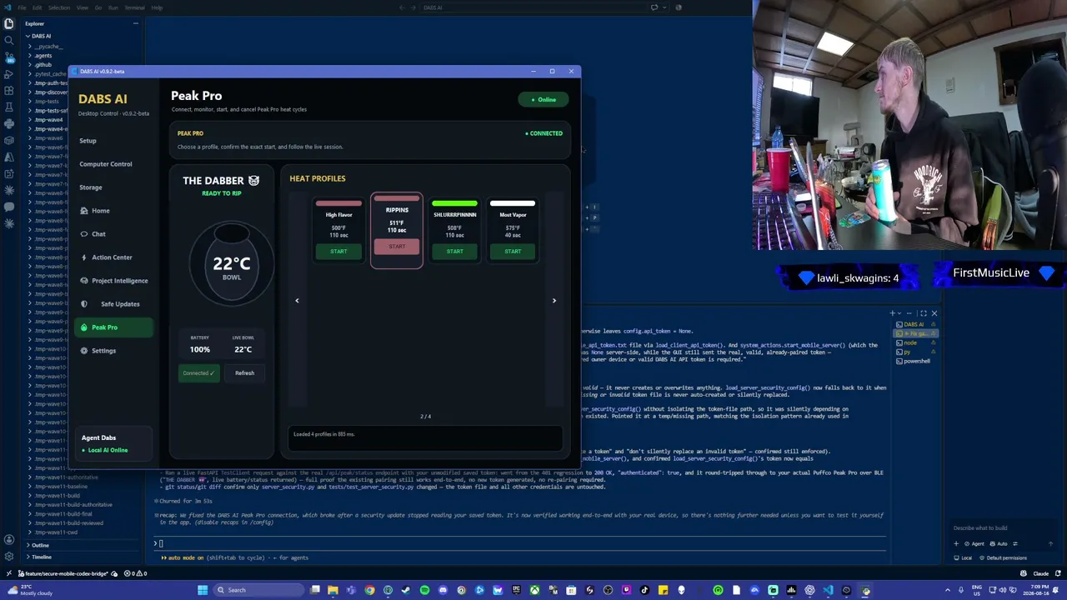Click the Refresh button for device status
Screen dimensions: 1067x600
click(244, 373)
